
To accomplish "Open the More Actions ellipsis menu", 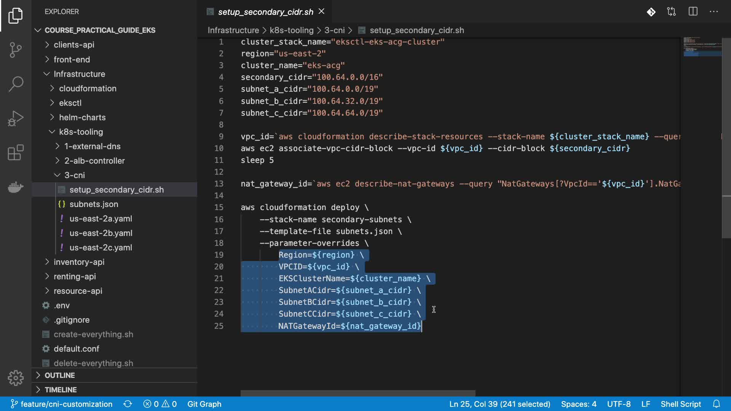I will click(714, 12).
